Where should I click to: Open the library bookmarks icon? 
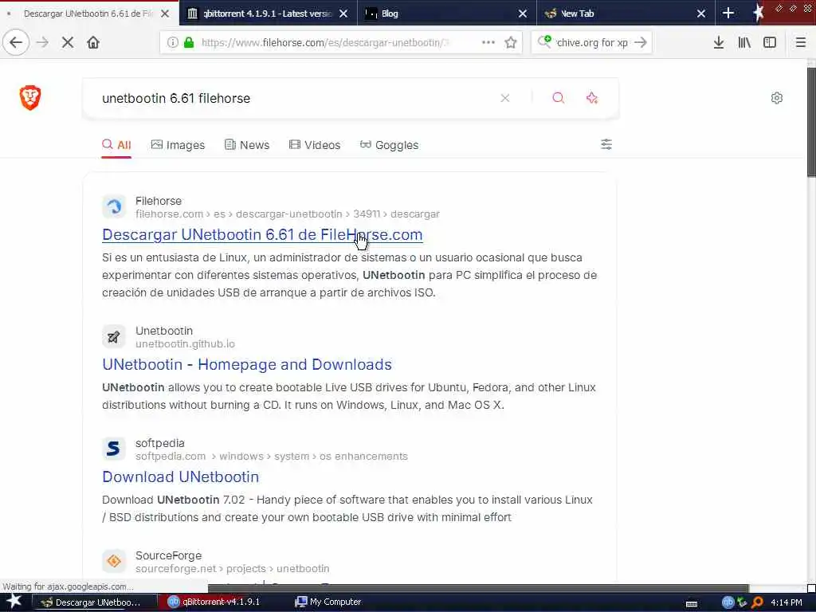click(x=744, y=43)
